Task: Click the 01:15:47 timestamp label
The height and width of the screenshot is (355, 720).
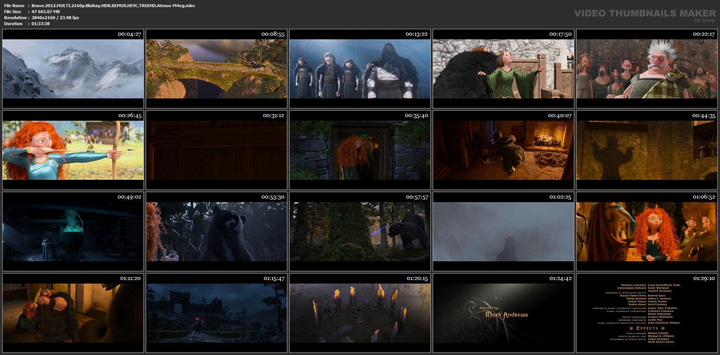Action: tap(274, 278)
